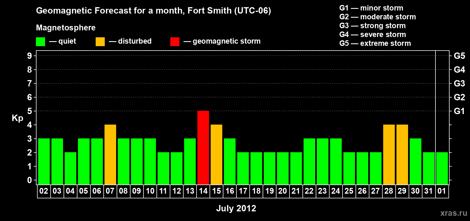Select the green bar for day 23

pos(323,161)
